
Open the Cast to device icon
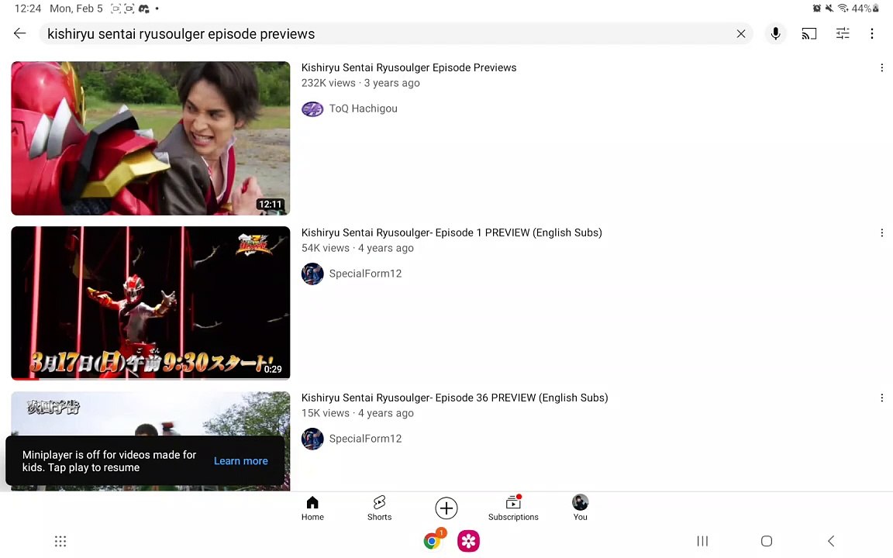(809, 33)
